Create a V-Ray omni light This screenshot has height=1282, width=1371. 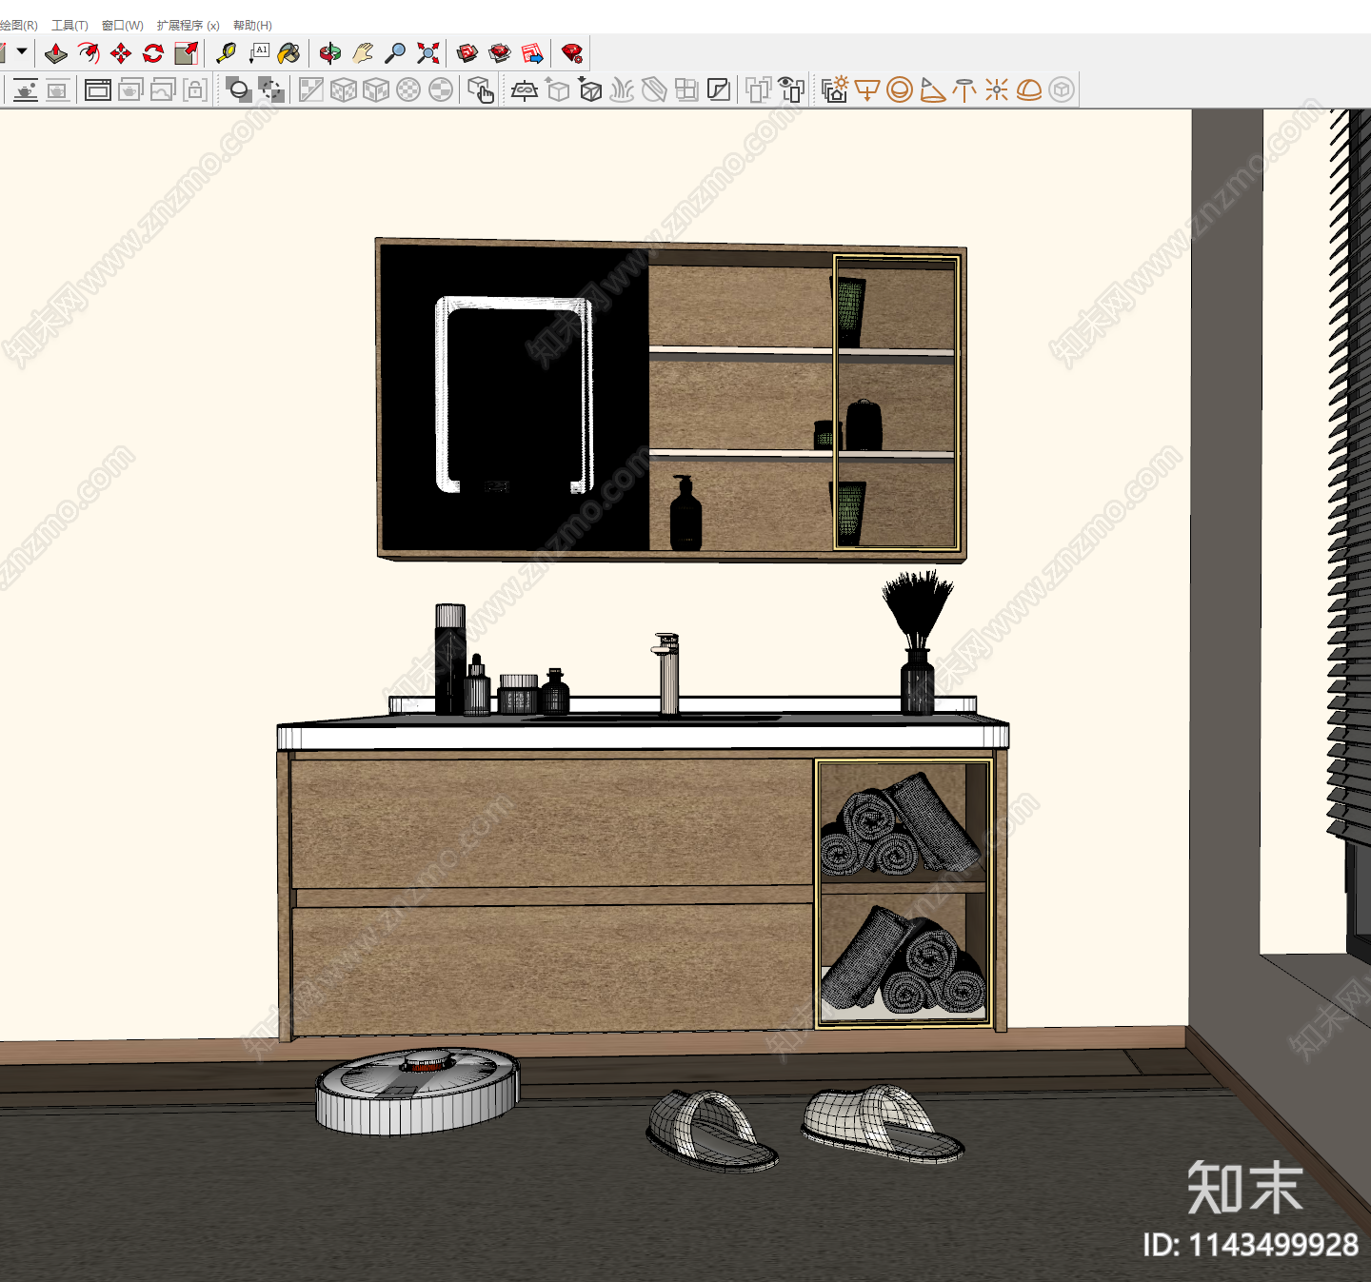[x=997, y=90]
